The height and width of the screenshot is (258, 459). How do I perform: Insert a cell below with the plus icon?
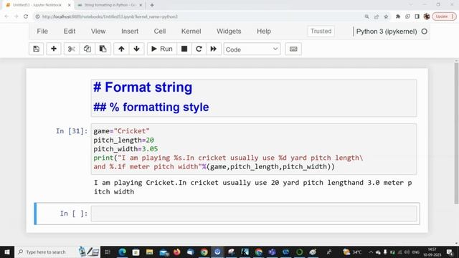(x=54, y=49)
